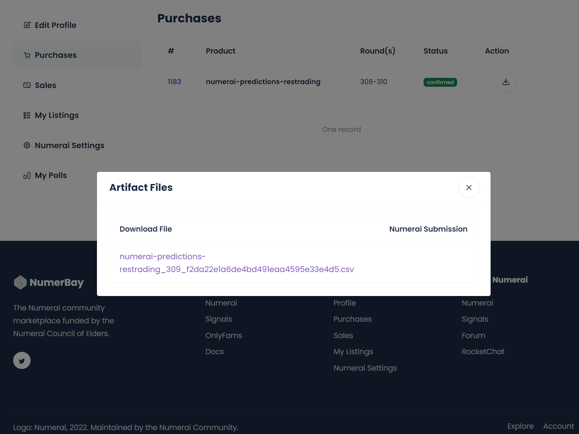This screenshot has height=434, width=579.
Task: Open order number 1183
Action: [174, 82]
